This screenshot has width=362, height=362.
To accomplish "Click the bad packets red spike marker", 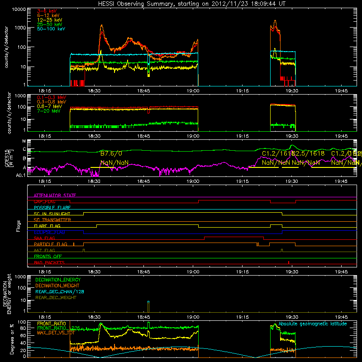I will [x=289, y=262].
